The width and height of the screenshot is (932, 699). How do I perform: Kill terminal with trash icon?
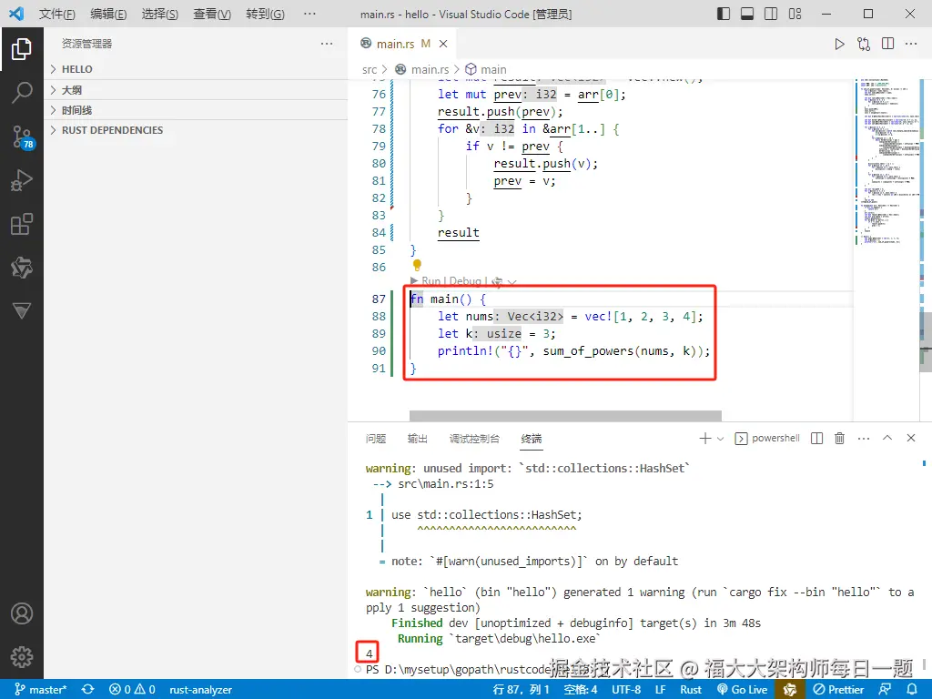[x=839, y=438]
